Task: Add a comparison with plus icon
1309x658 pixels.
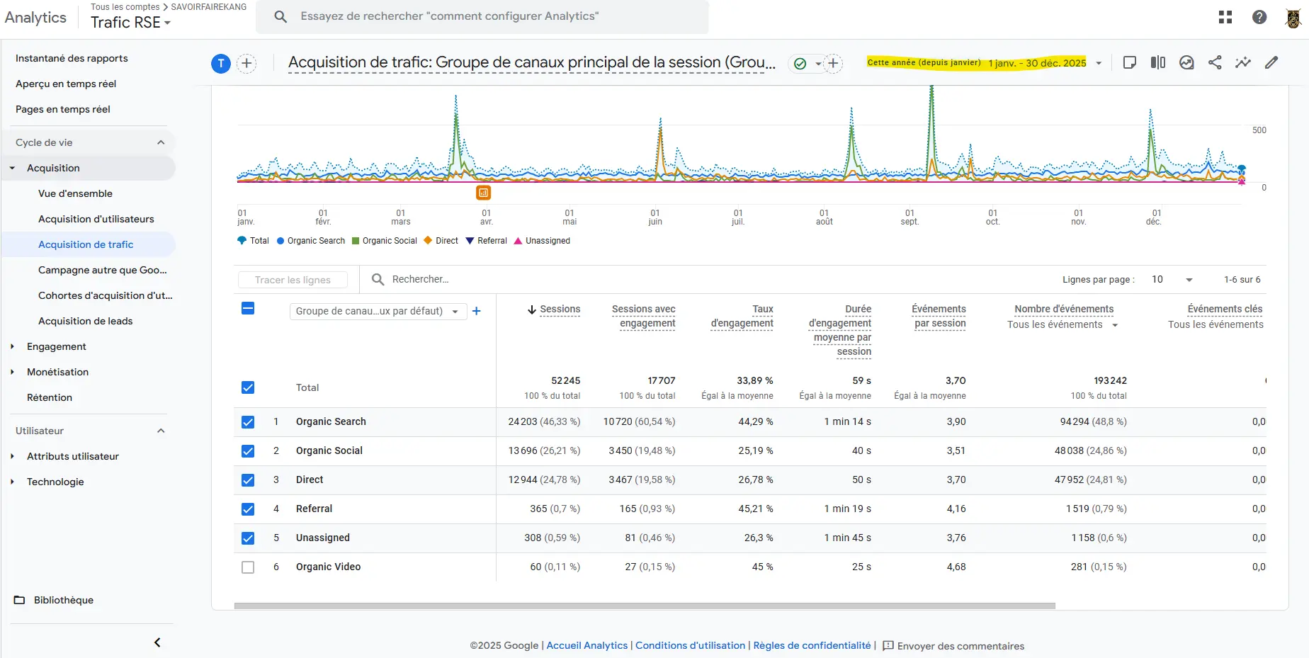Action: (246, 63)
